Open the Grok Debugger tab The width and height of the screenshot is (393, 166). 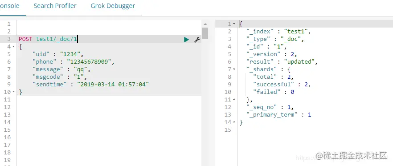click(x=113, y=6)
